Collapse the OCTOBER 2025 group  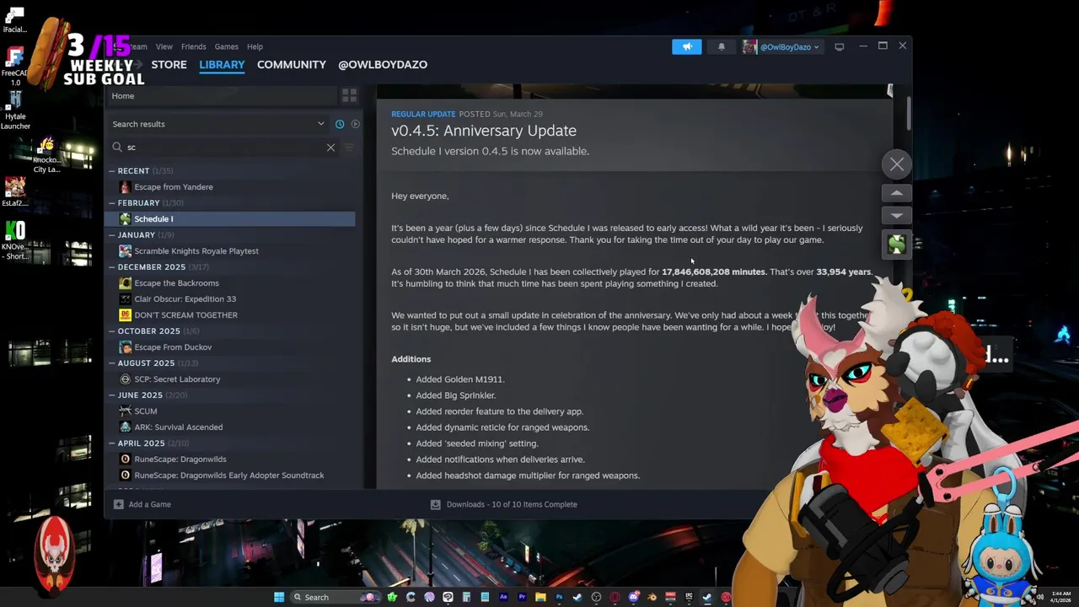[x=111, y=331]
